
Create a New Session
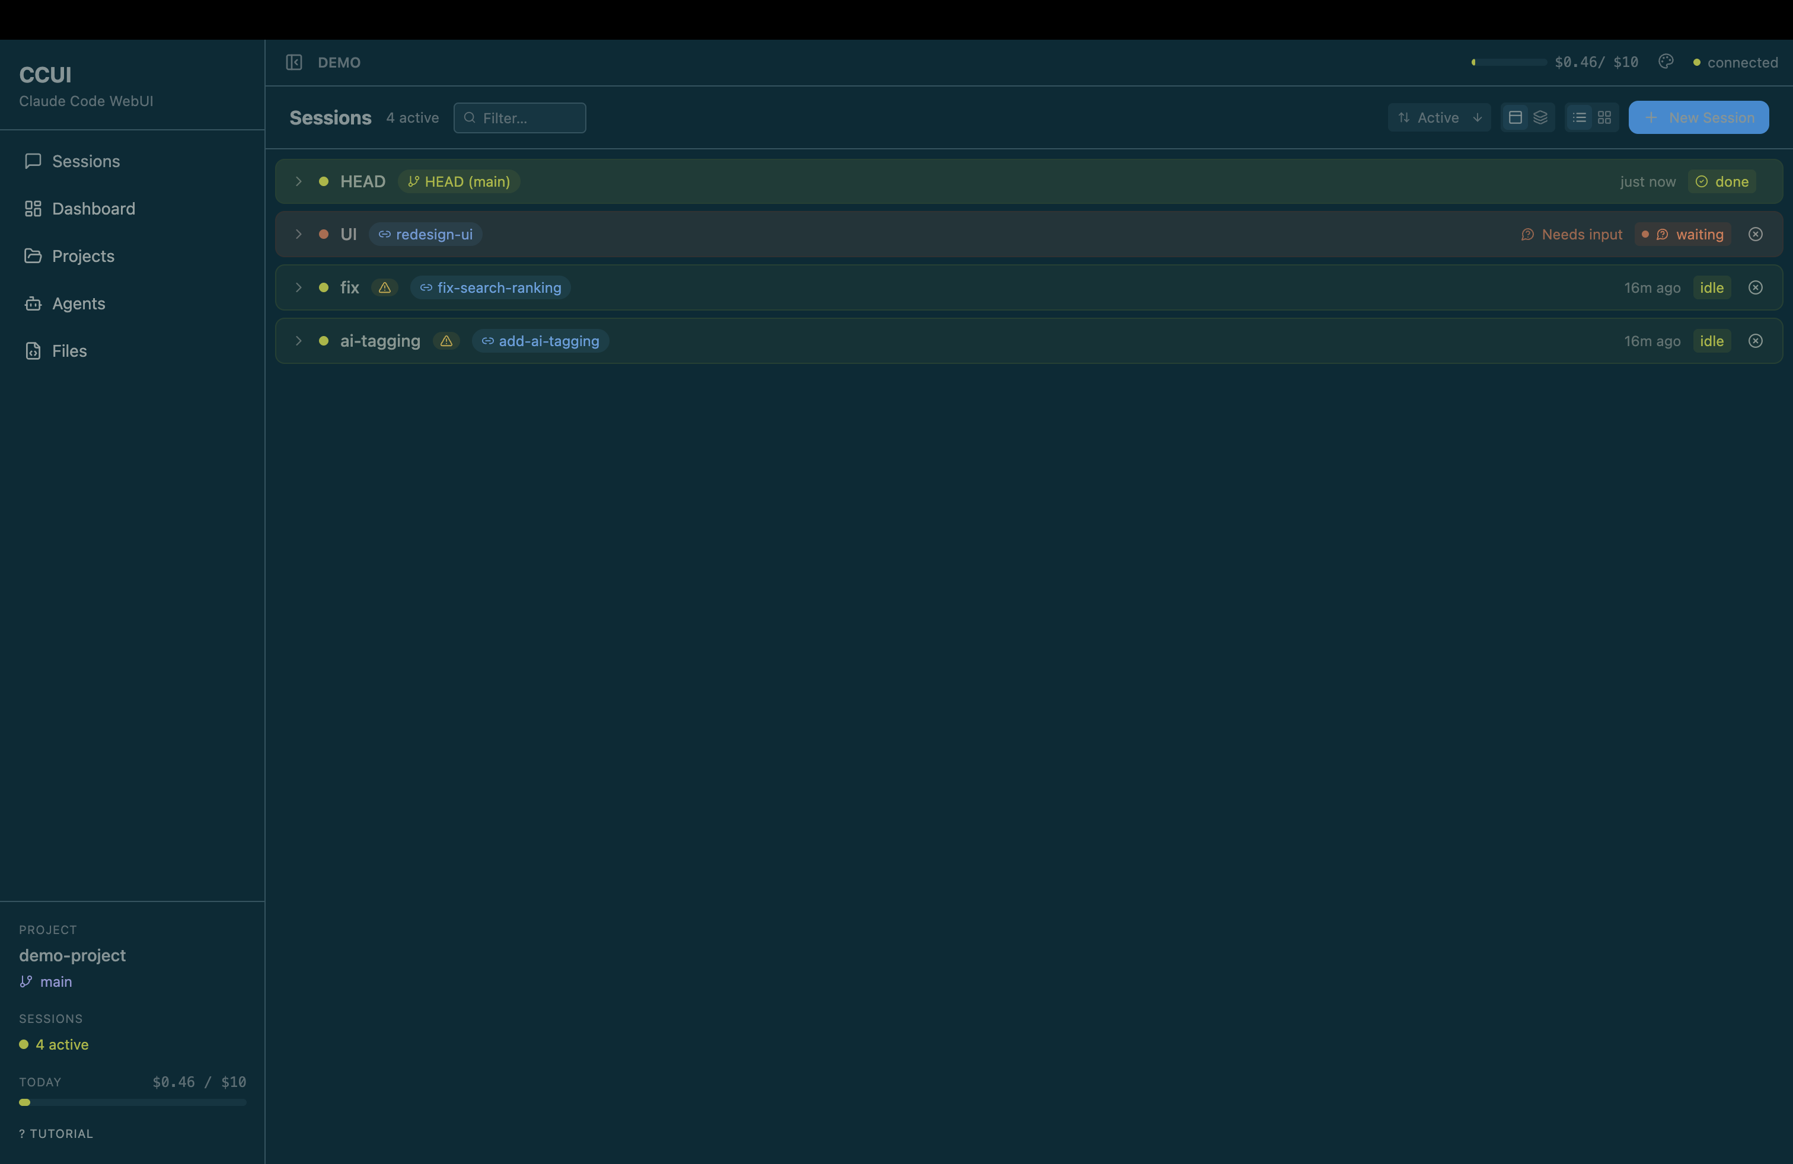click(x=1699, y=117)
